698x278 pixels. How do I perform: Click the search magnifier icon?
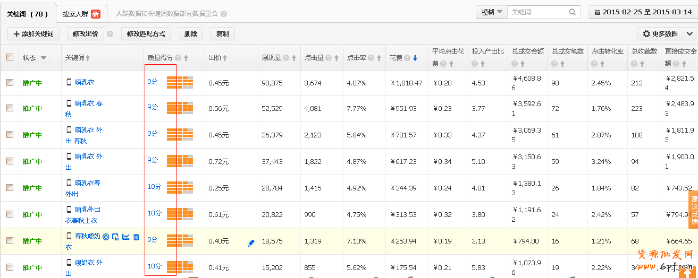point(573,12)
